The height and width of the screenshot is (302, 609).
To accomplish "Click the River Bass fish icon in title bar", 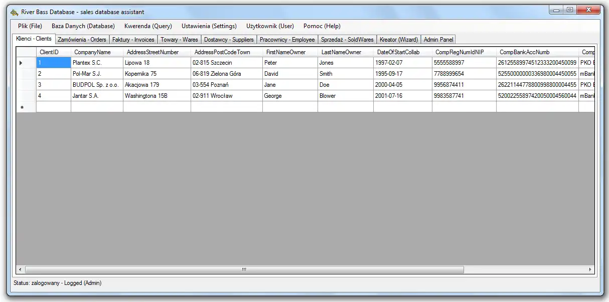I will [15, 12].
